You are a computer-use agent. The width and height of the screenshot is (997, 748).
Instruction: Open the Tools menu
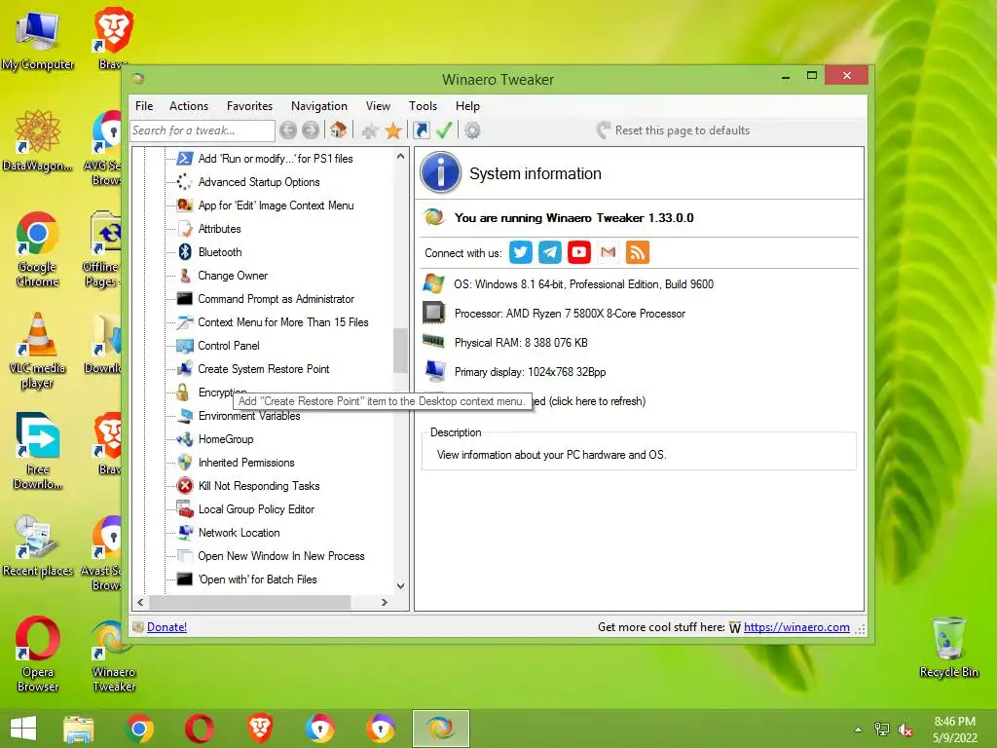tap(423, 106)
